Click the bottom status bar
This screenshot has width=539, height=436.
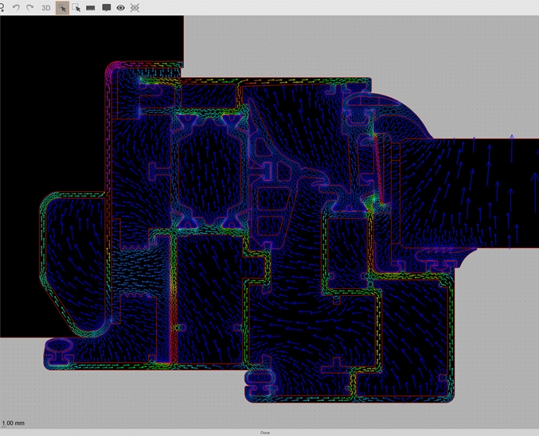(383, 432)
